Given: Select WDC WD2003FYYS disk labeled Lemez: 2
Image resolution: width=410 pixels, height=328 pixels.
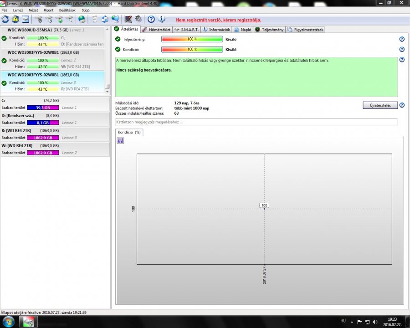Looking at the screenshot, I should point(52,59).
